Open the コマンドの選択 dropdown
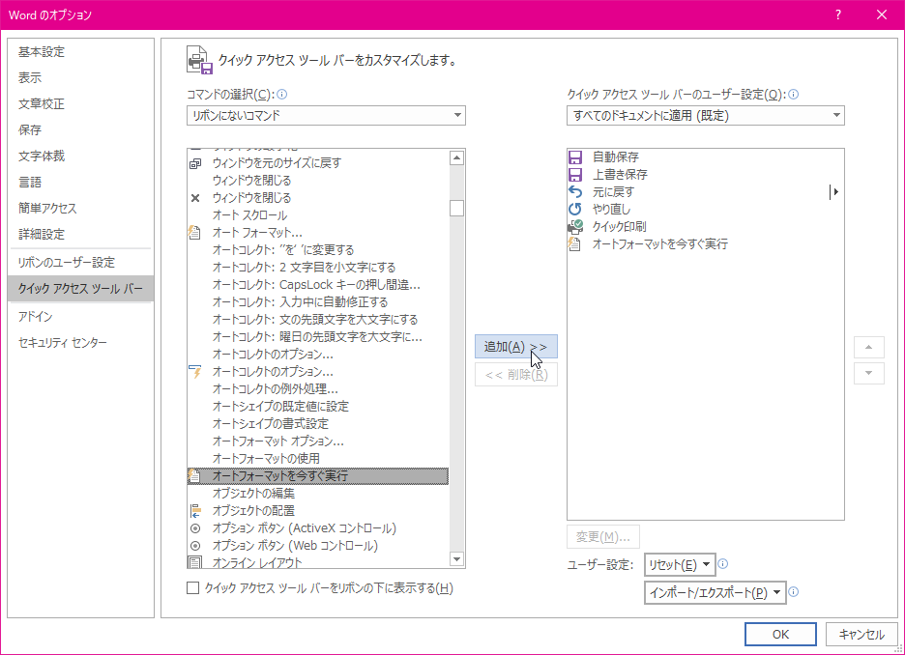Image resolution: width=905 pixels, height=655 pixels. [326, 115]
